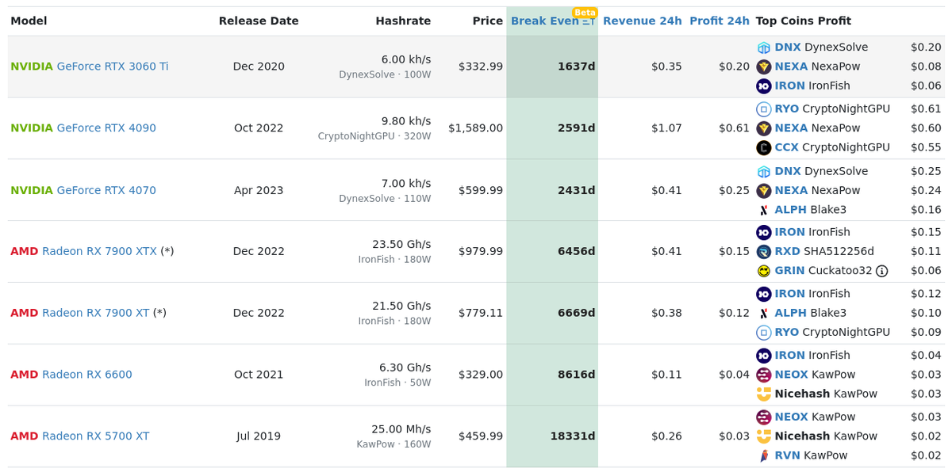Open the CCX CryptoNightGPU coin link

[832, 147]
